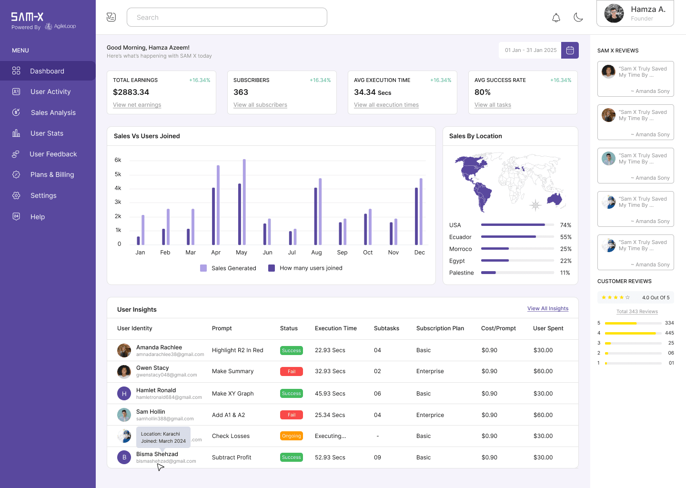Click the User Identity column header

pyautogui.click(x=135, y=328)
